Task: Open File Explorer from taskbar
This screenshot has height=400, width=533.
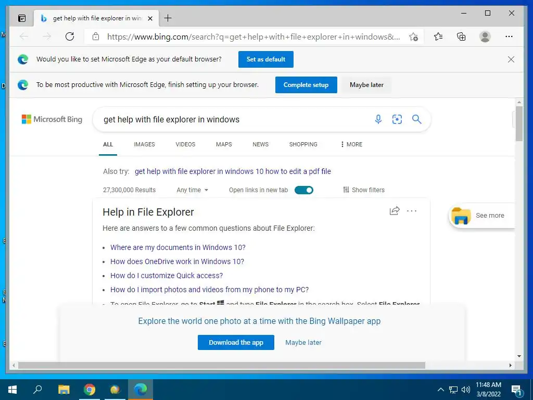Action: click(64, 390)
